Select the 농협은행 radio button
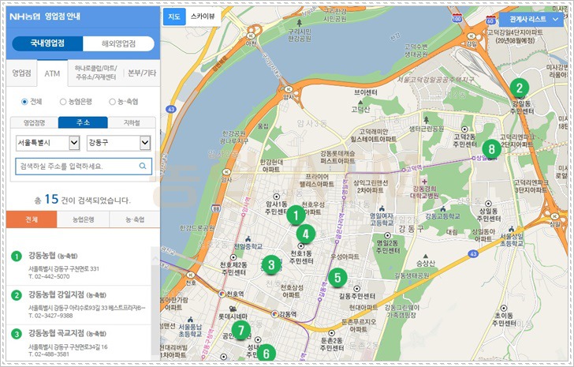Image resolution: width=574 pixels, height=367 pixels. [63, 102]
